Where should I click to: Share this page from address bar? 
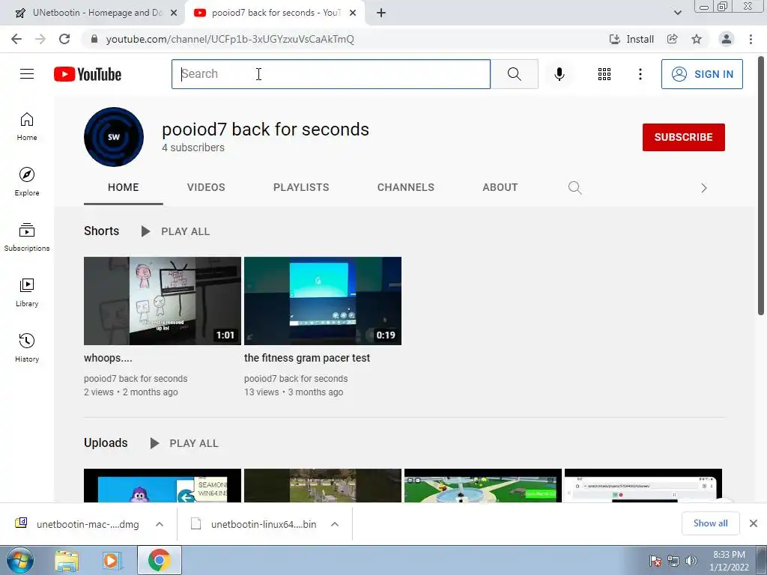pos(673,39)
